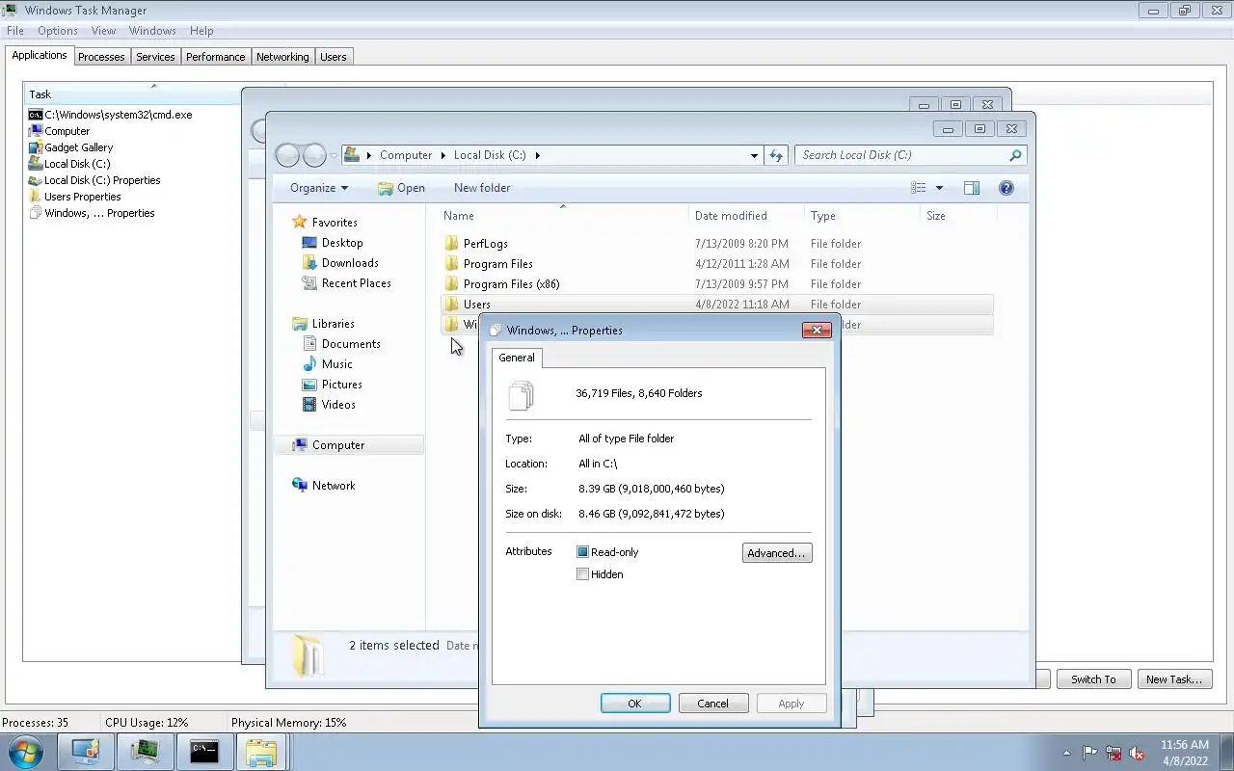Click the Recent Places icon

309,283
